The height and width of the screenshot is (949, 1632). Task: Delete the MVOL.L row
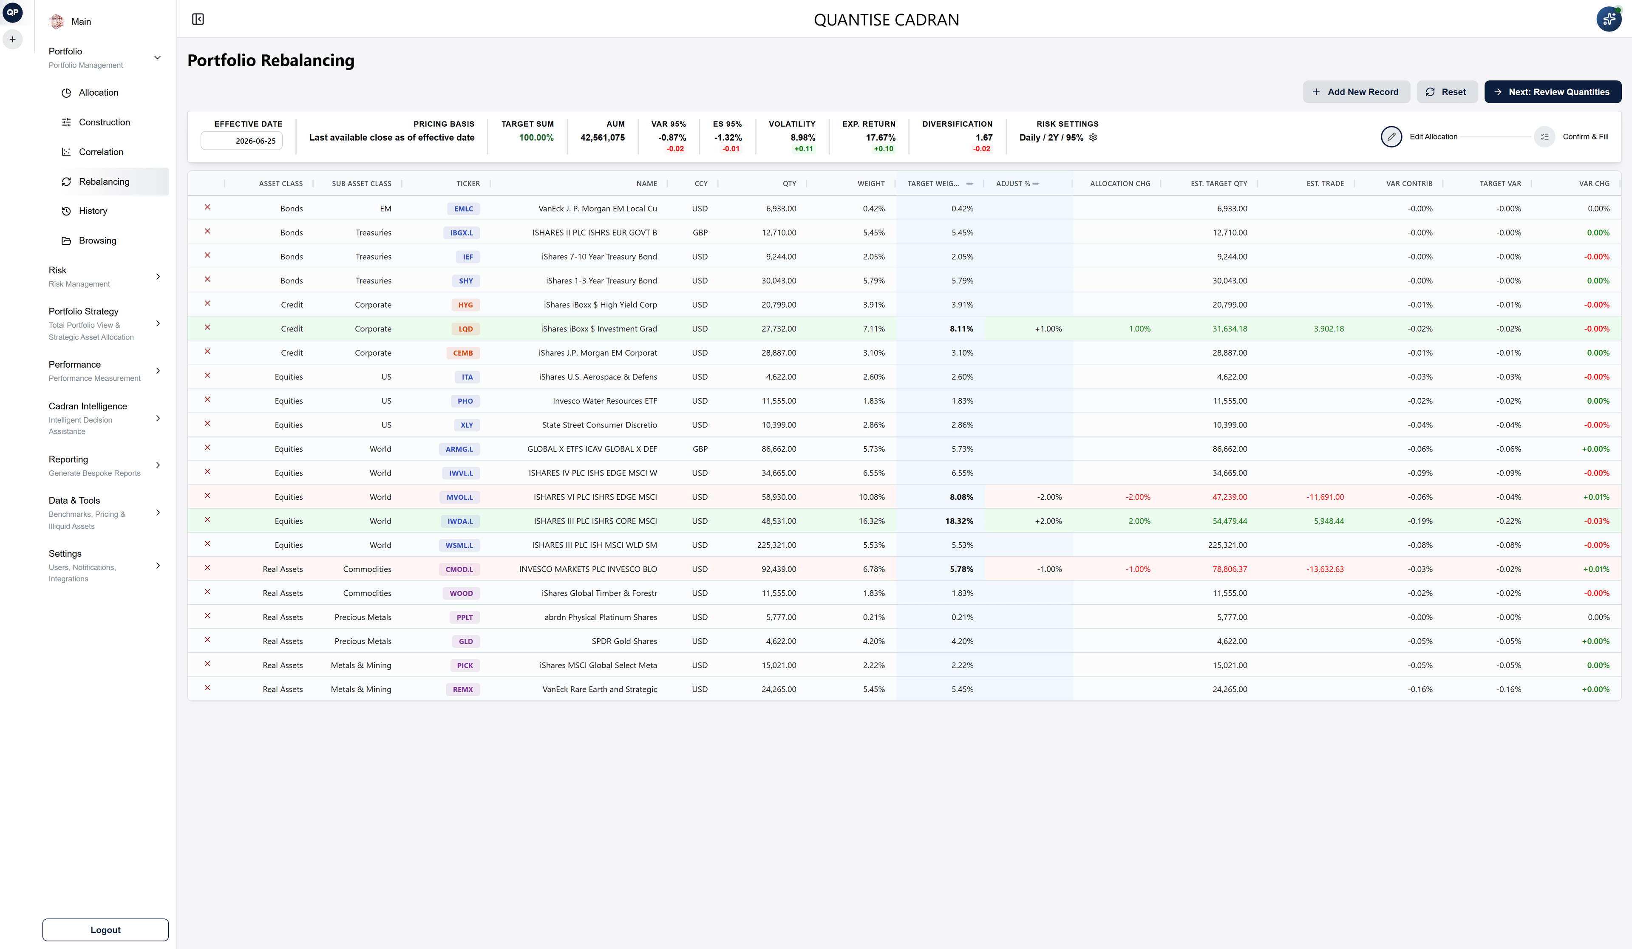(207, 496)
